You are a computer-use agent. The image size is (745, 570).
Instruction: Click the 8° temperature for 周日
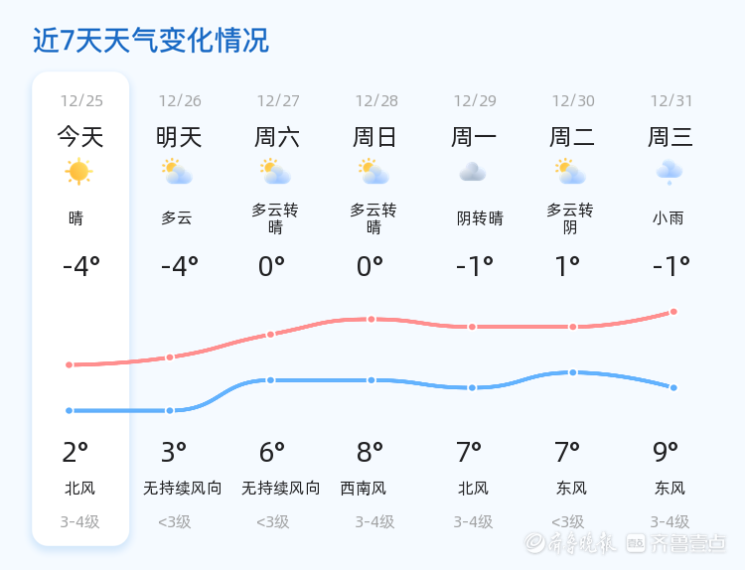[370, 453]
